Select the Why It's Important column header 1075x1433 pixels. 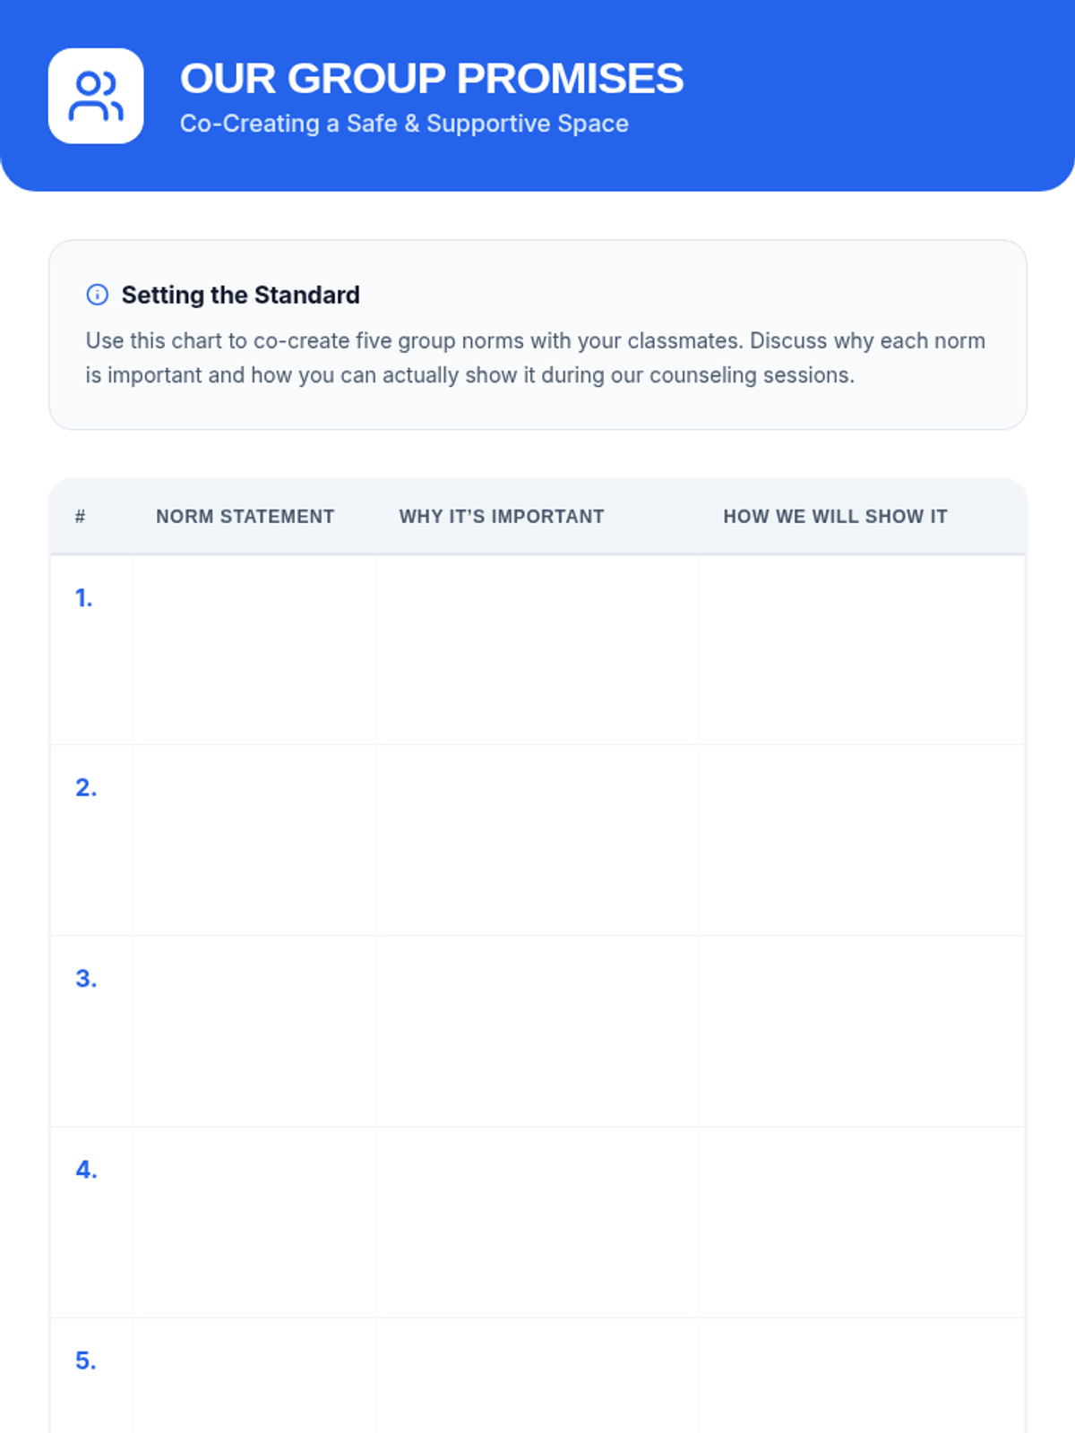coord(502,517)
